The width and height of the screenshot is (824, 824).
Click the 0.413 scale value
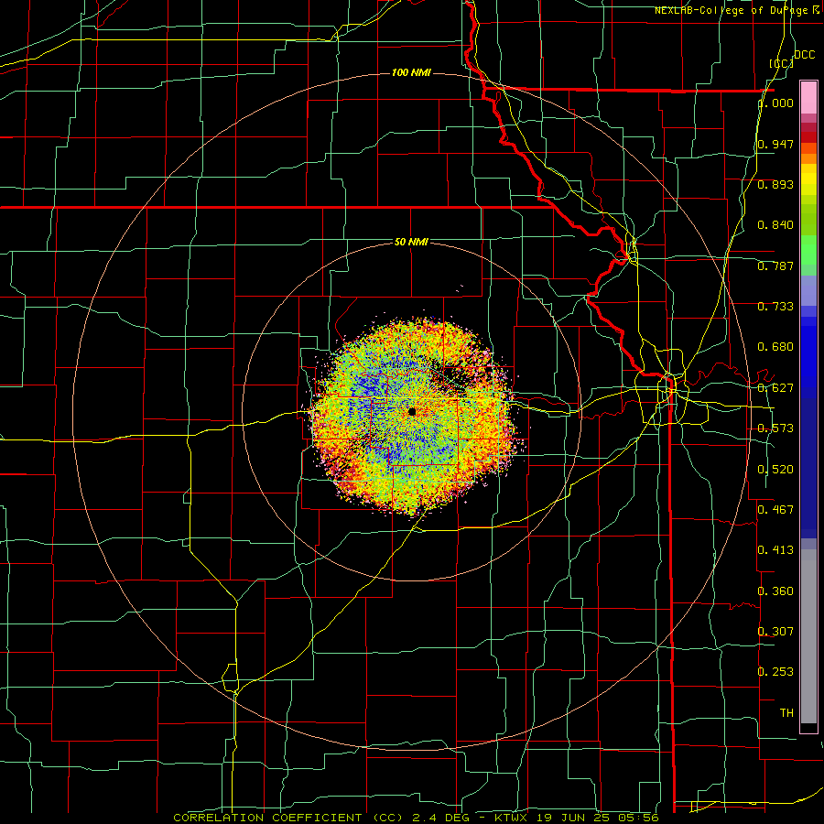pos(775,550)
